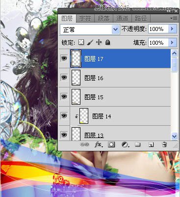The image size is (180, 197).
Task: Click the clipping mask arrow on 图层 14
Action: (77, 116)
